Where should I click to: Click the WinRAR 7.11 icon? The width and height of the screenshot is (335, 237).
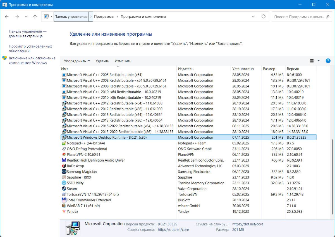[64, 206]
